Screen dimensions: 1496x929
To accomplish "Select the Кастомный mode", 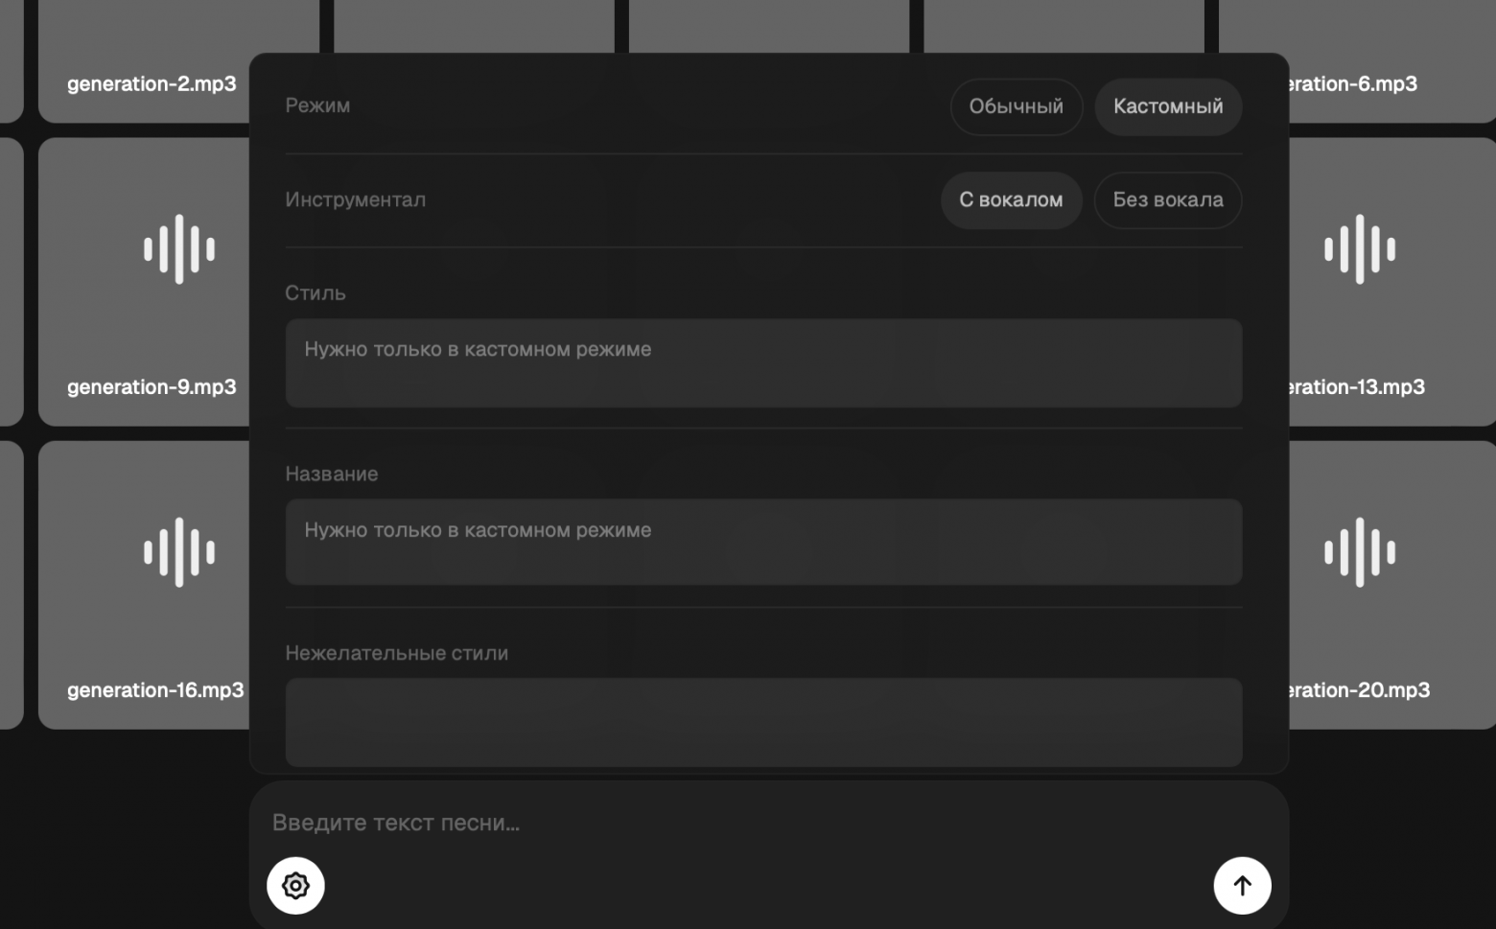I will pos(1168,106).
